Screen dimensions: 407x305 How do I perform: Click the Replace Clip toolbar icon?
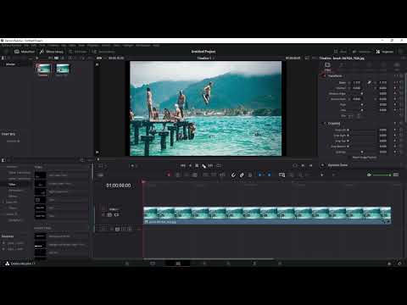click(x=222, y=175)
